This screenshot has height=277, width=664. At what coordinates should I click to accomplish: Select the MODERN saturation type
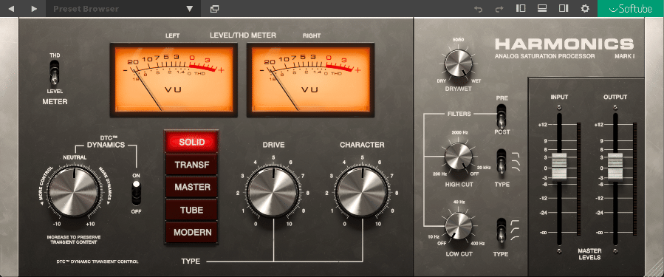click(x=191, y=232)
